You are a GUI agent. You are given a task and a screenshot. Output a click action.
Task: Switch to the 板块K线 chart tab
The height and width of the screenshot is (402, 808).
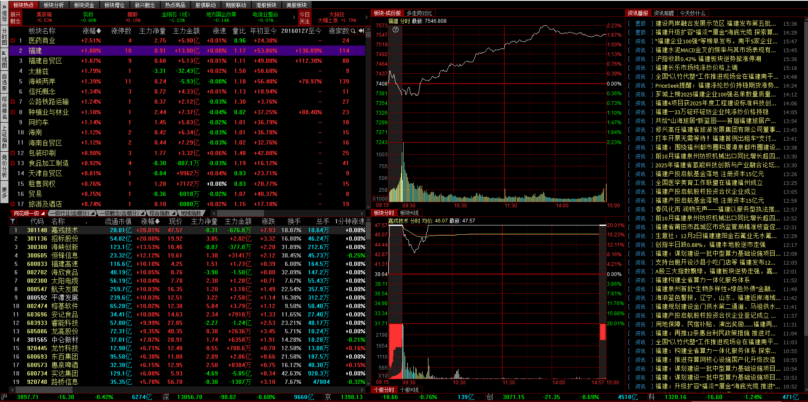(x=409, y=213)
